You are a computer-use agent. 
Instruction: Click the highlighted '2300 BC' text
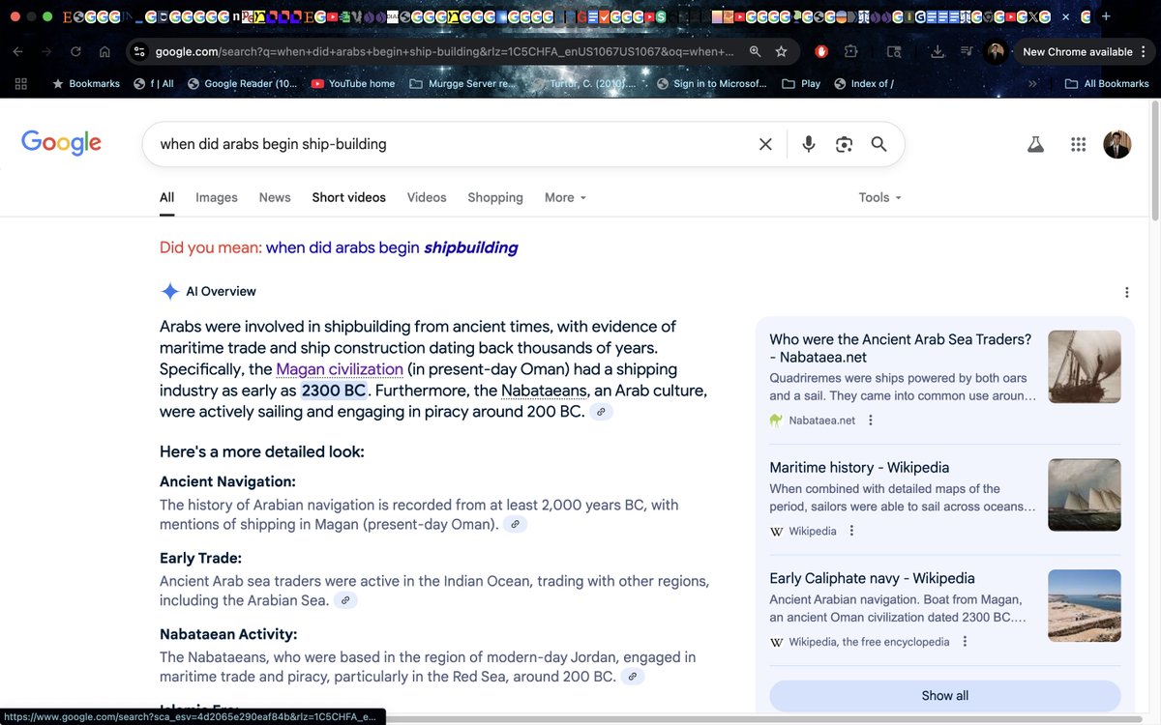click(x=334, y=391)
